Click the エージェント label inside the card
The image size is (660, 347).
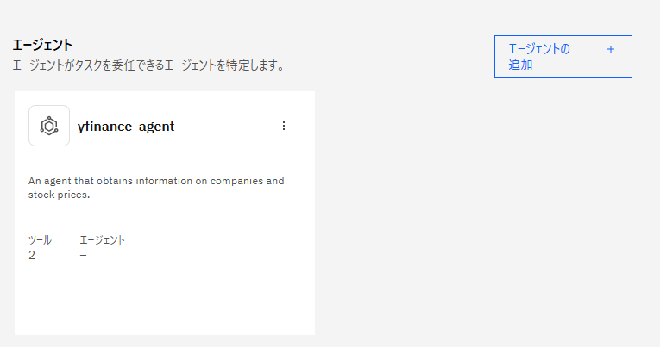102,240
